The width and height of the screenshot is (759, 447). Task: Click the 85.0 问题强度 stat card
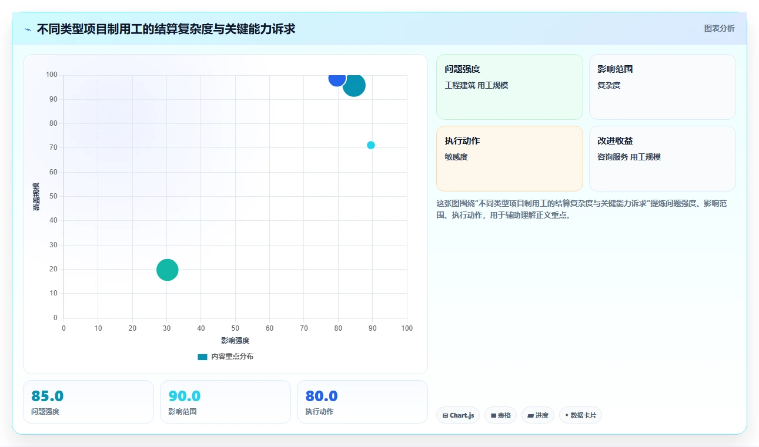(88, 402)
